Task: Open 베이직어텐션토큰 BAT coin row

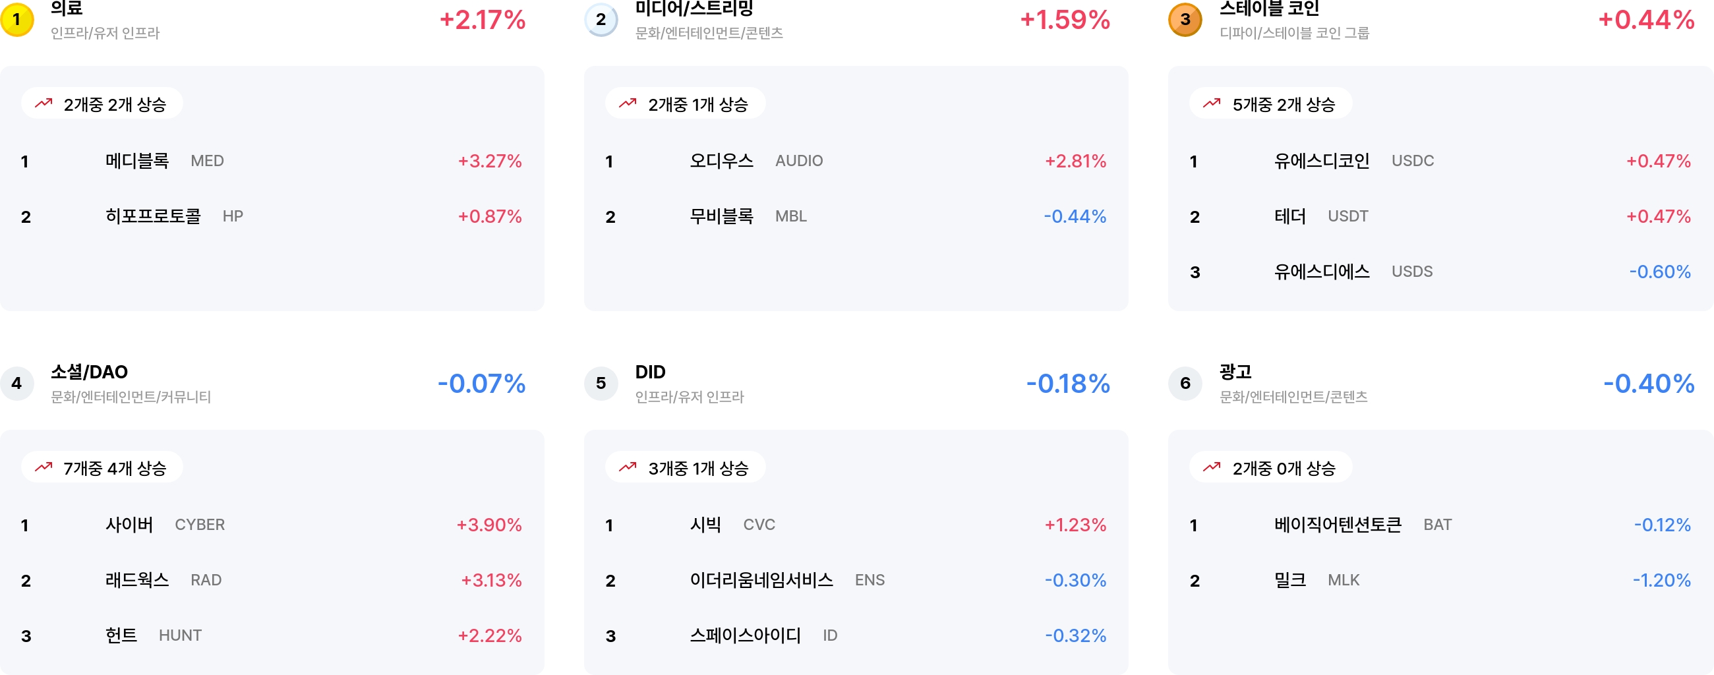Action: point(1440,525)
